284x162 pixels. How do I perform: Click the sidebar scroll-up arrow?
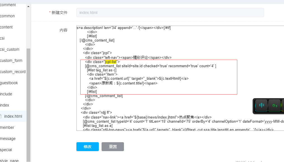click(x=29, y=6)
